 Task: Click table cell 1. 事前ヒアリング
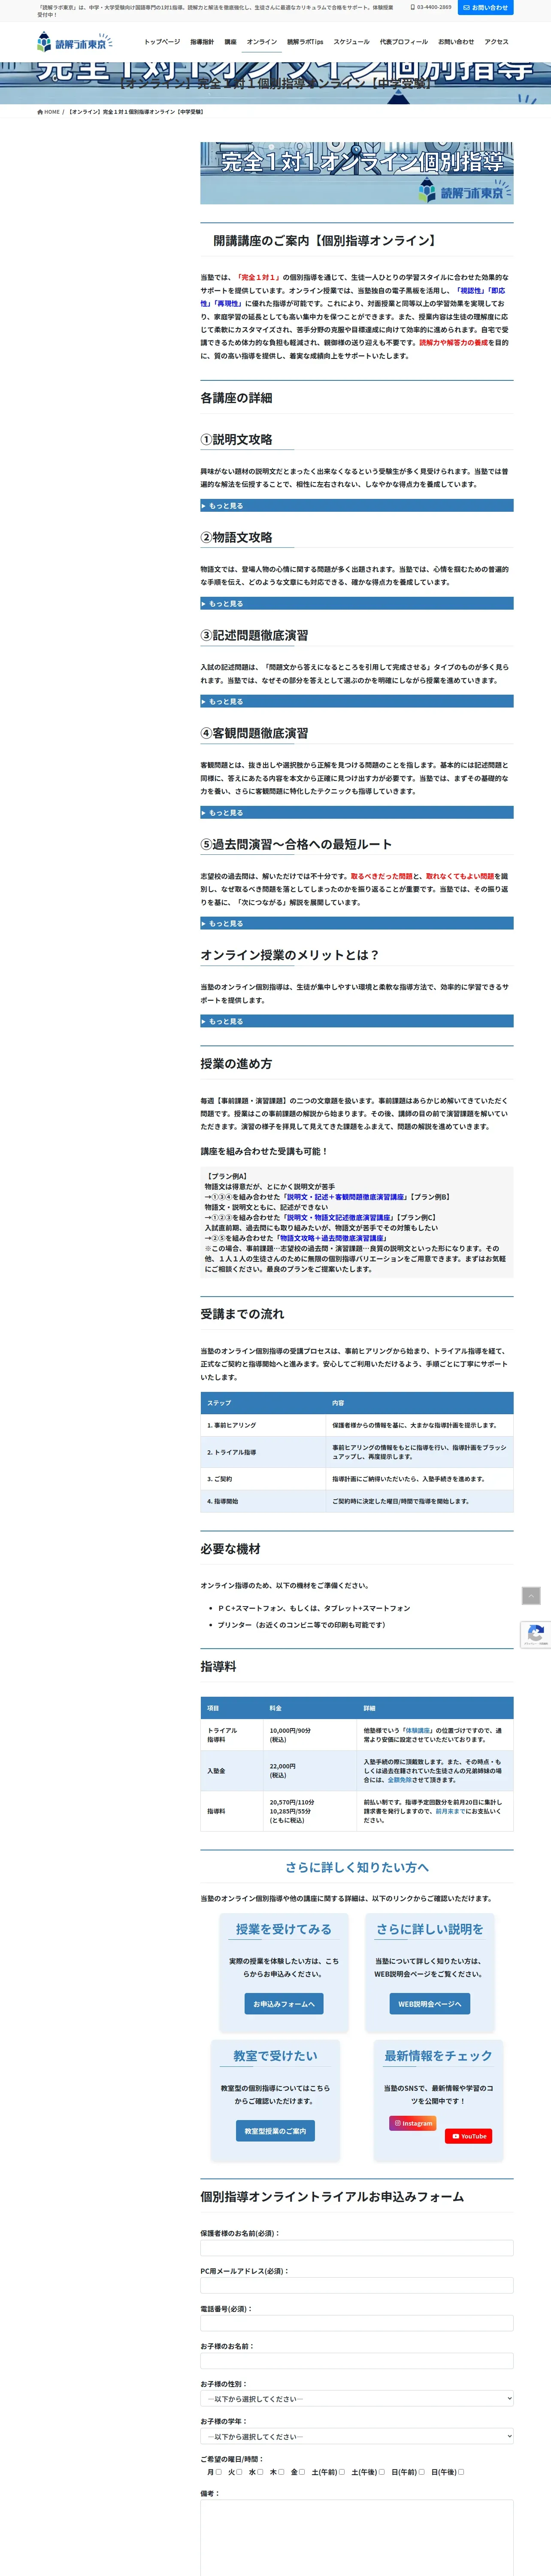(263, 1425)
